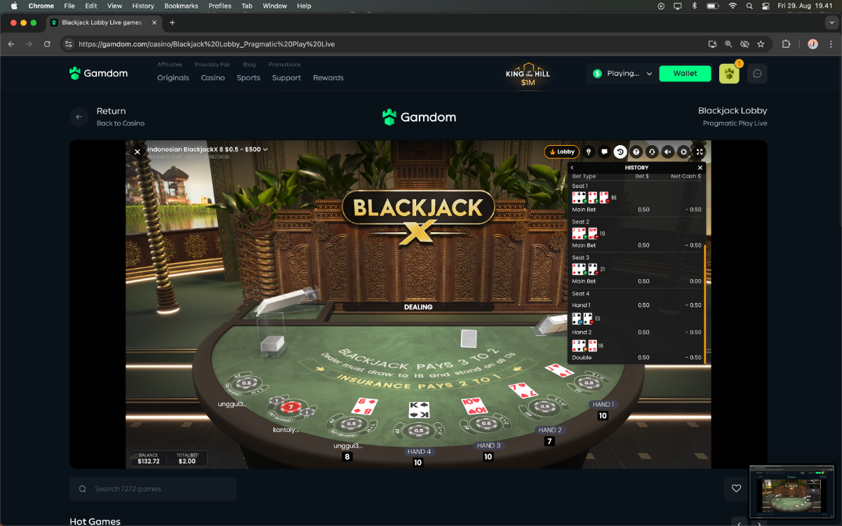This screenshot has height=526, width=842.
Task: Open the Bookmarks menu in menu bar
Action: pyautogui.click(x=181, y=6)
